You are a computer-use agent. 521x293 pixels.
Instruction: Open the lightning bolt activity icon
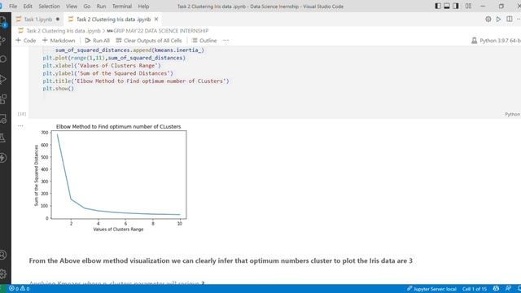[x=3, y=157]
